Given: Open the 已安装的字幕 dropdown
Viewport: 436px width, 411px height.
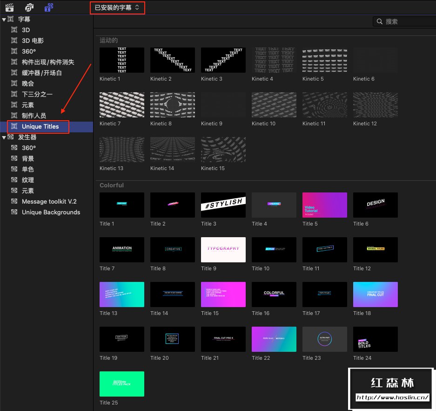Looking at the screenshot, I should pos(117,7).
